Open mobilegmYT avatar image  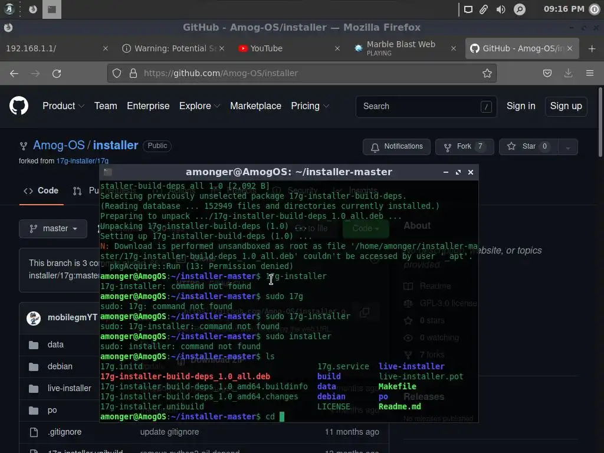[34, 318]
